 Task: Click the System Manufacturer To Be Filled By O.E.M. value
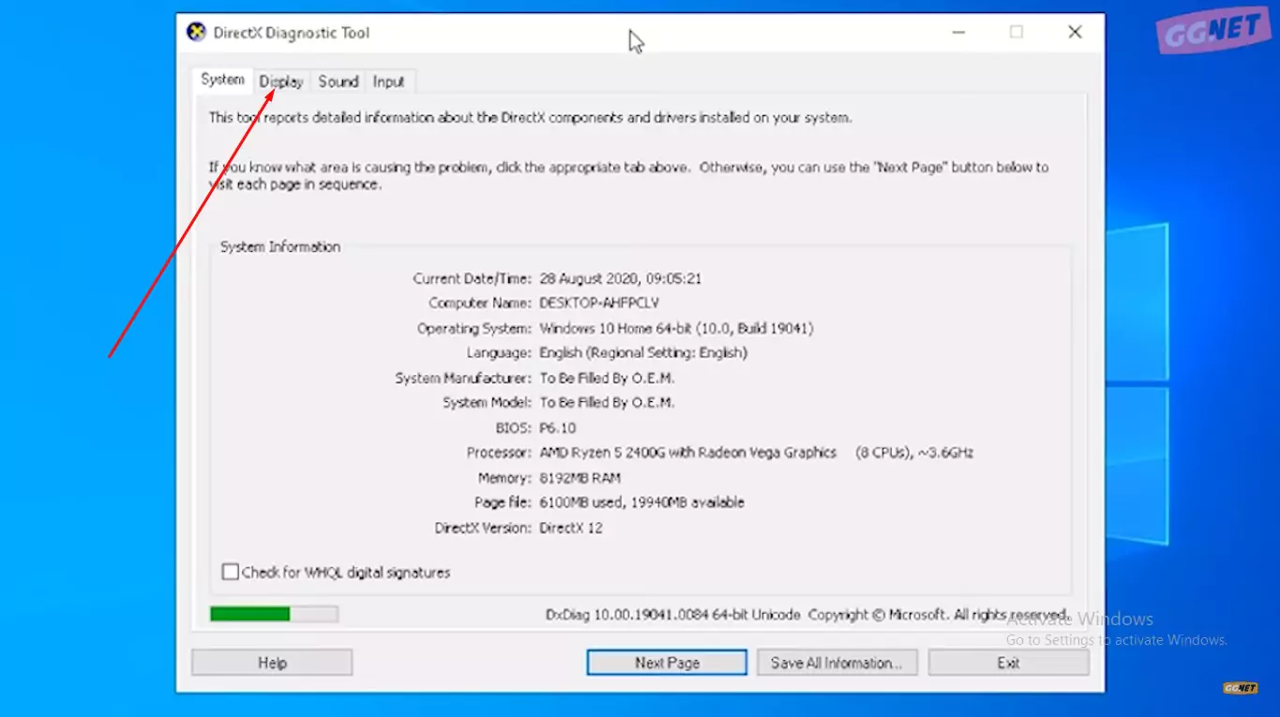tap(607, 378)
